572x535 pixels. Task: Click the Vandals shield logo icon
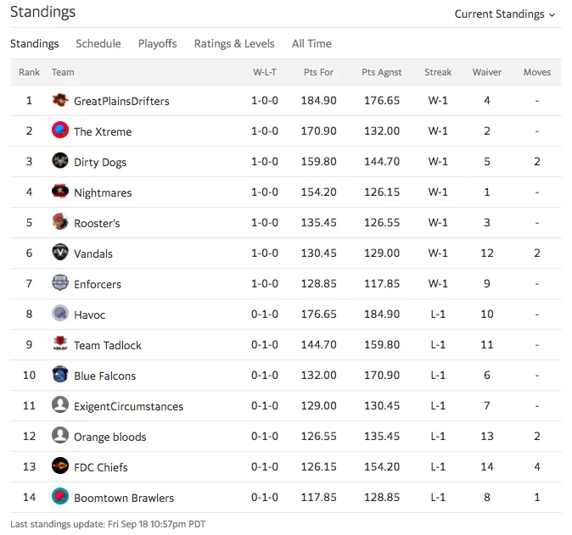coord(60,252)
